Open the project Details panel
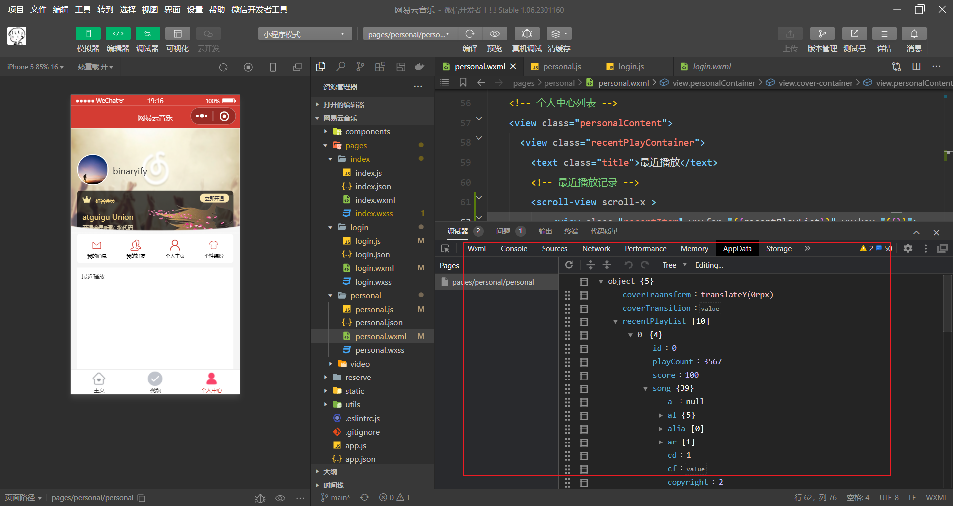Image resolution: width=953 pixels, height=506 pixels. tap(884, 34)
